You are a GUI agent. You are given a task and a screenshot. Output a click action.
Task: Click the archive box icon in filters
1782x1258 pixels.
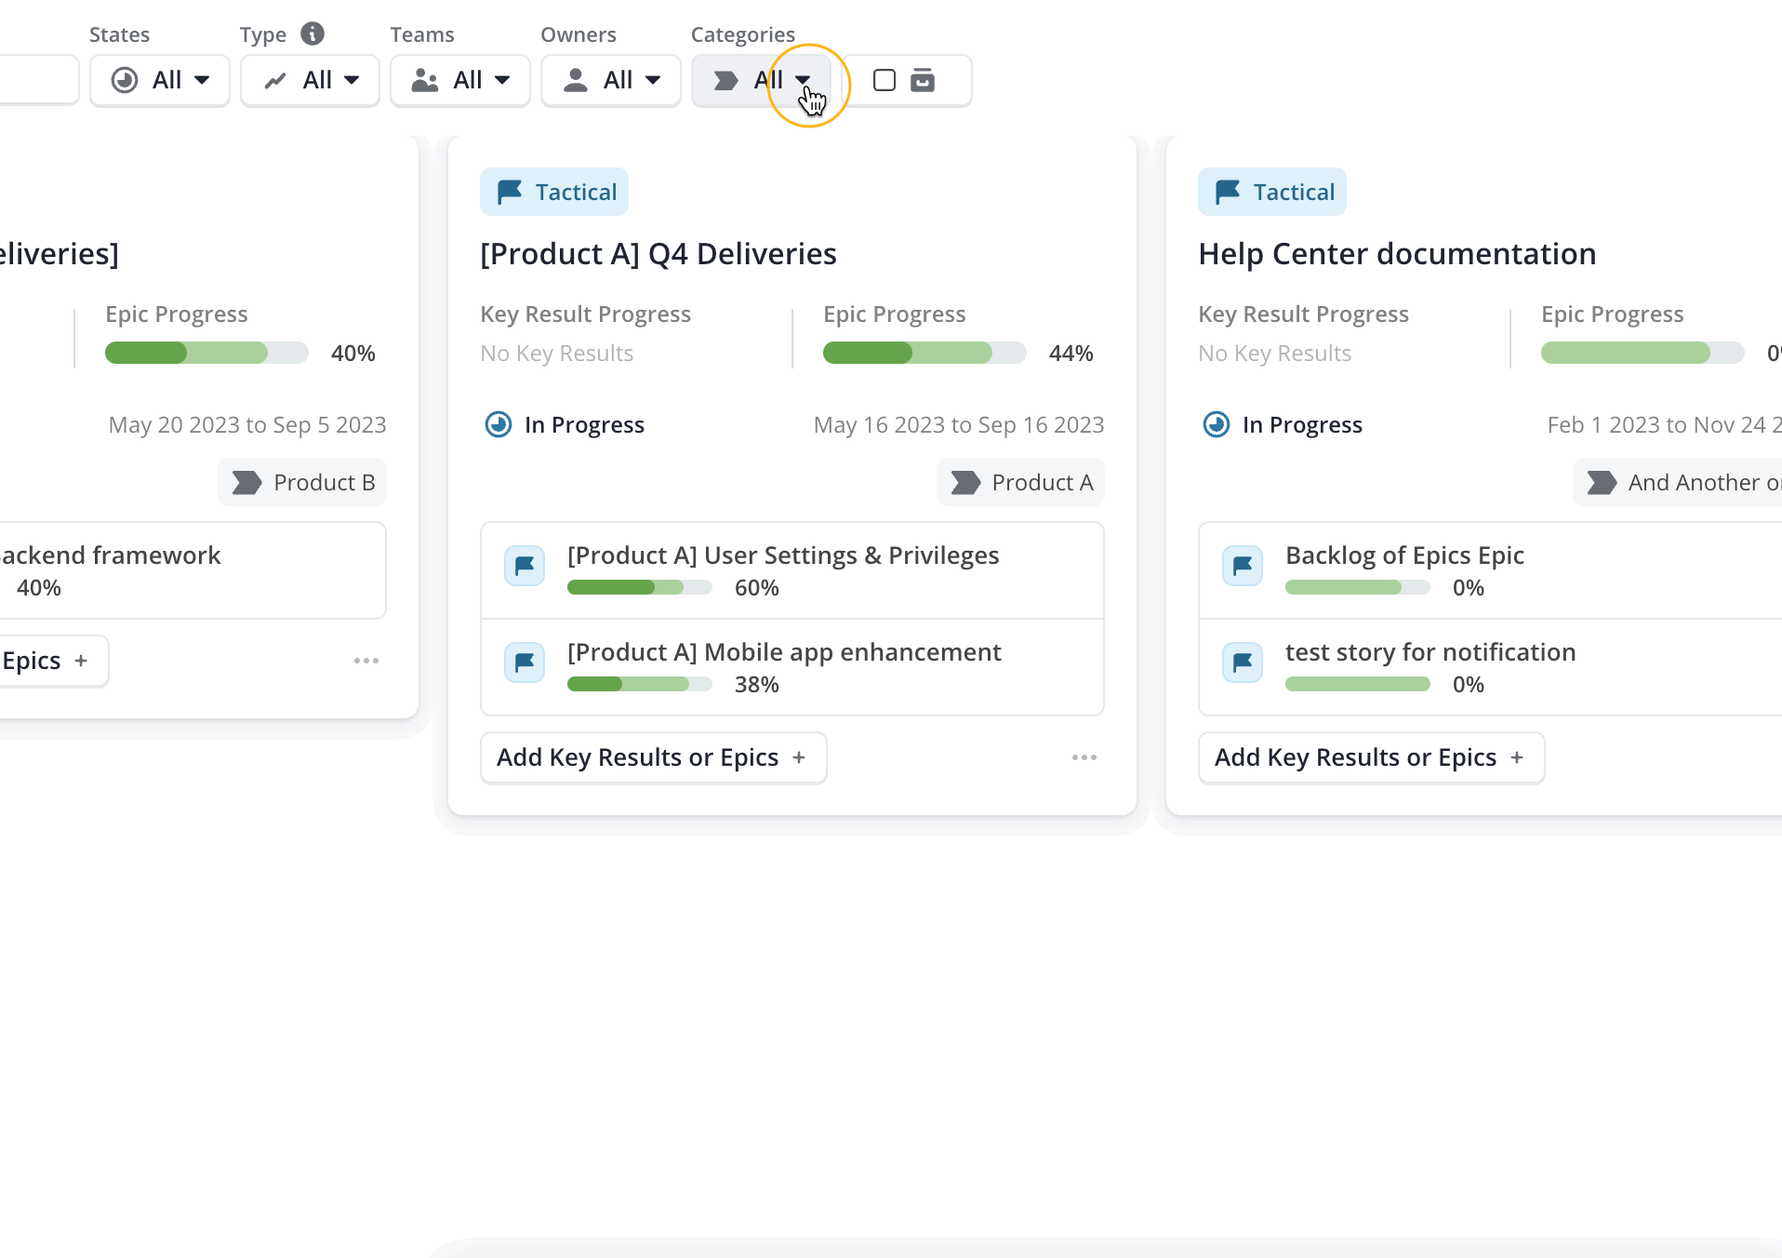pos(922,80)
